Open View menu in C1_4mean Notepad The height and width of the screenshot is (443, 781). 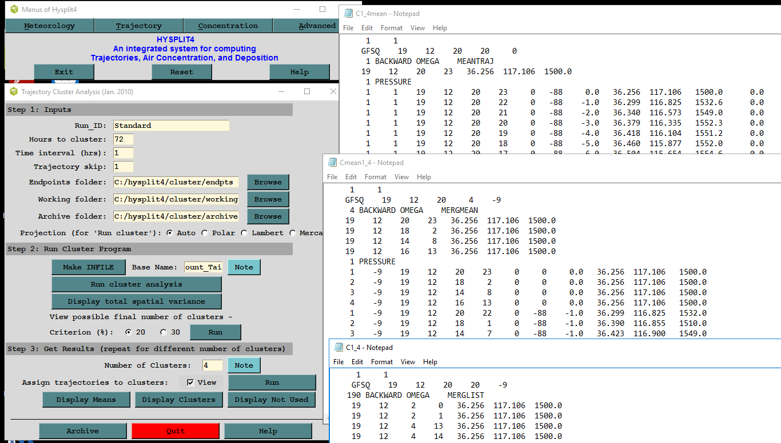pyautogui.click(x=418, y=28)
